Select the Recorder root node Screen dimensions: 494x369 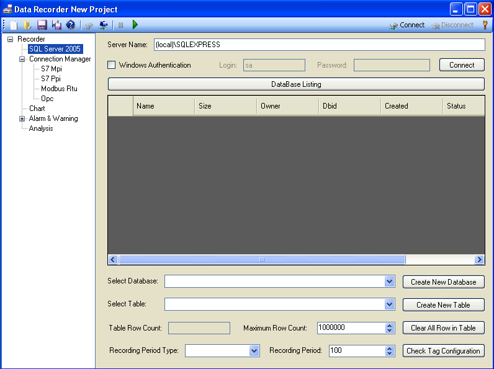(x=31, y=39)
